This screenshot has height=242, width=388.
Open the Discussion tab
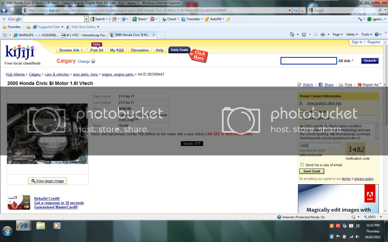click(x=140, y=50)
